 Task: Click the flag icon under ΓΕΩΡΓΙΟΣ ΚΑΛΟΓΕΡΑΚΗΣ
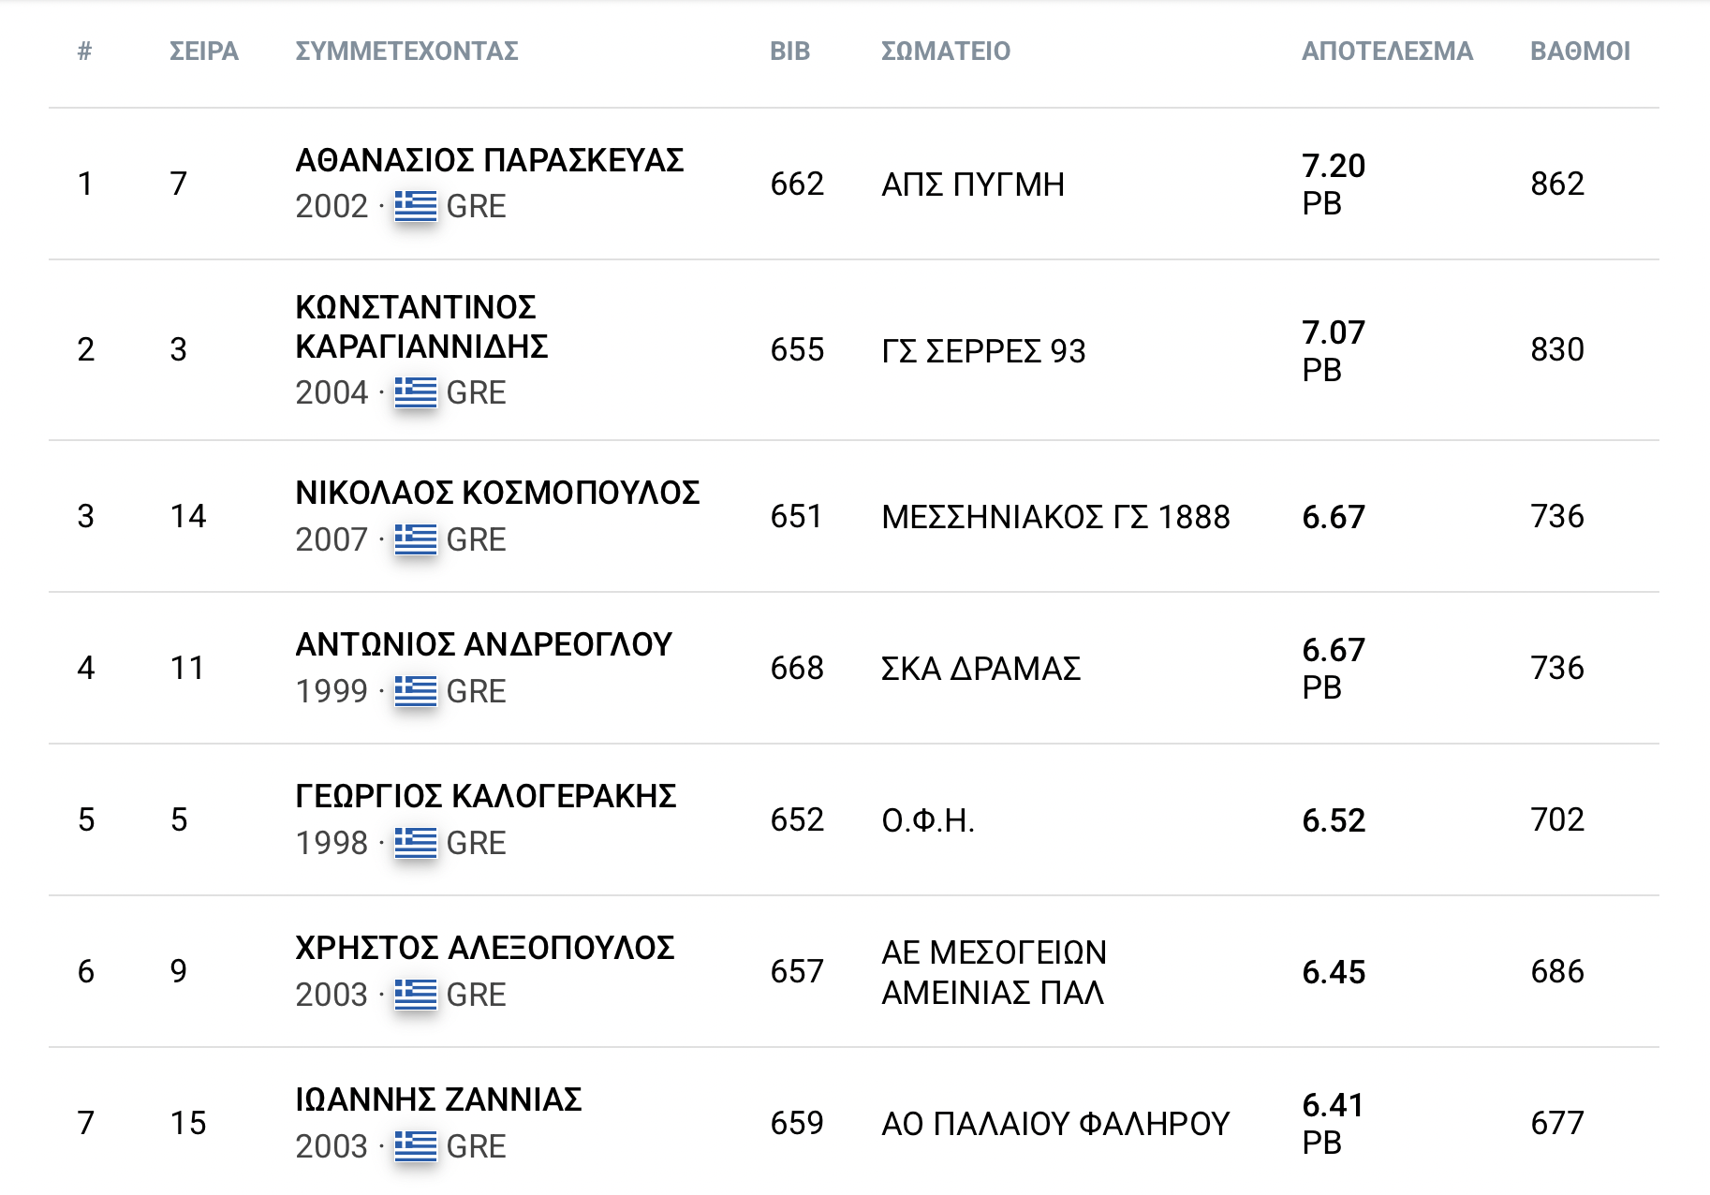click(415, 843)
